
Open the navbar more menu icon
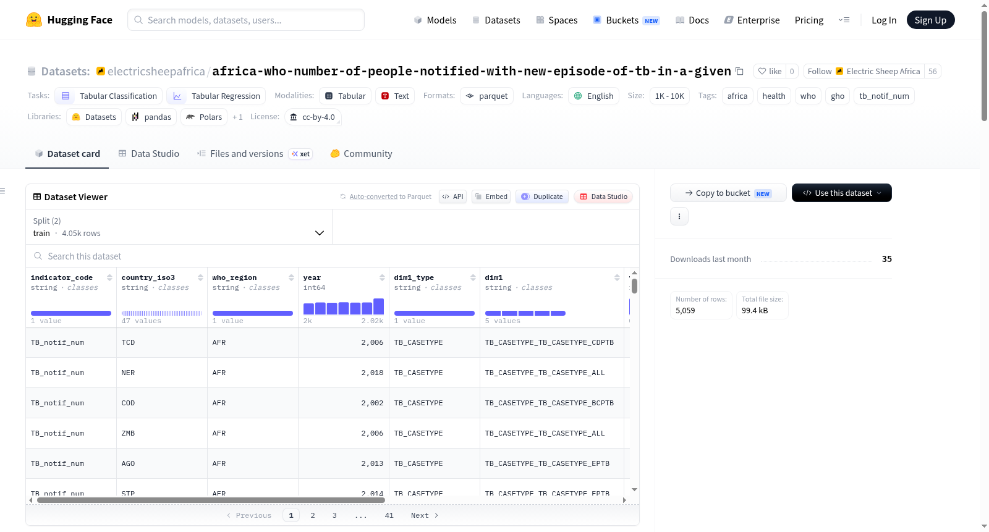[844, 20]
